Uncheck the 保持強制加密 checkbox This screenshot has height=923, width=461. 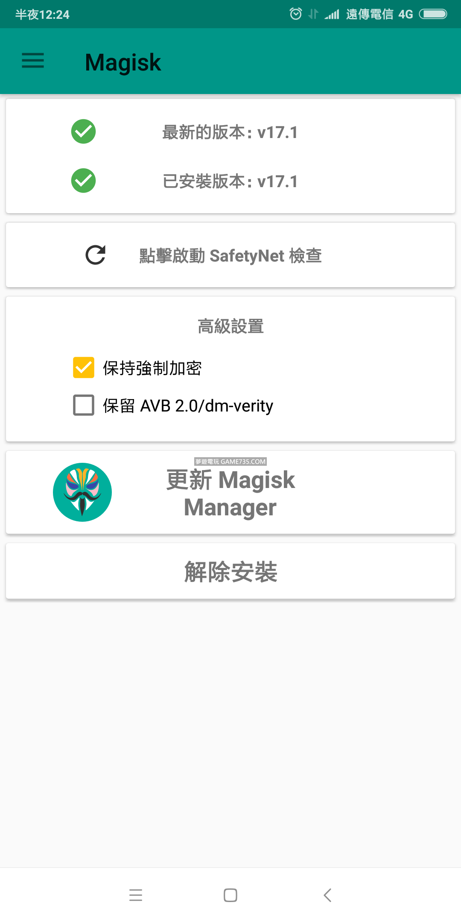84,367
